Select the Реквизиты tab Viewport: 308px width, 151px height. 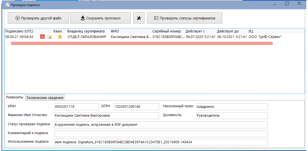(14, 97)
